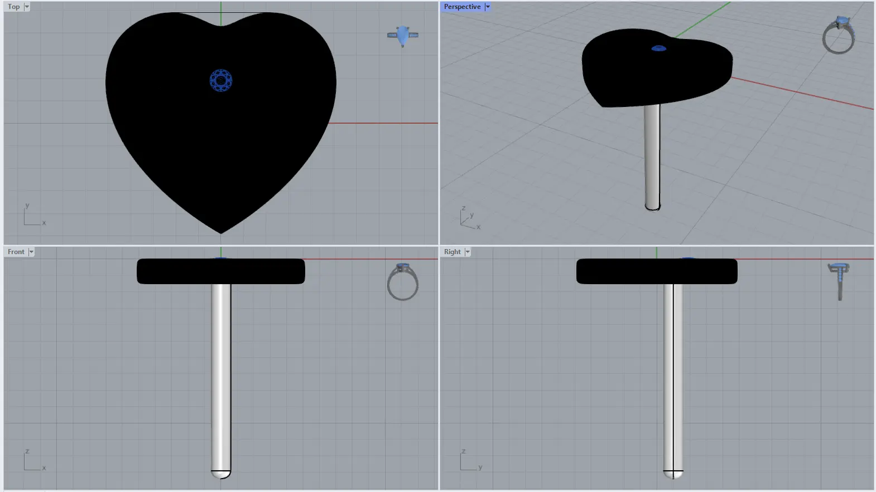This screenshot has width=876, height=492.
Task: Pick the blue gem atop heart in Perspective view
Action: point(658,48)
